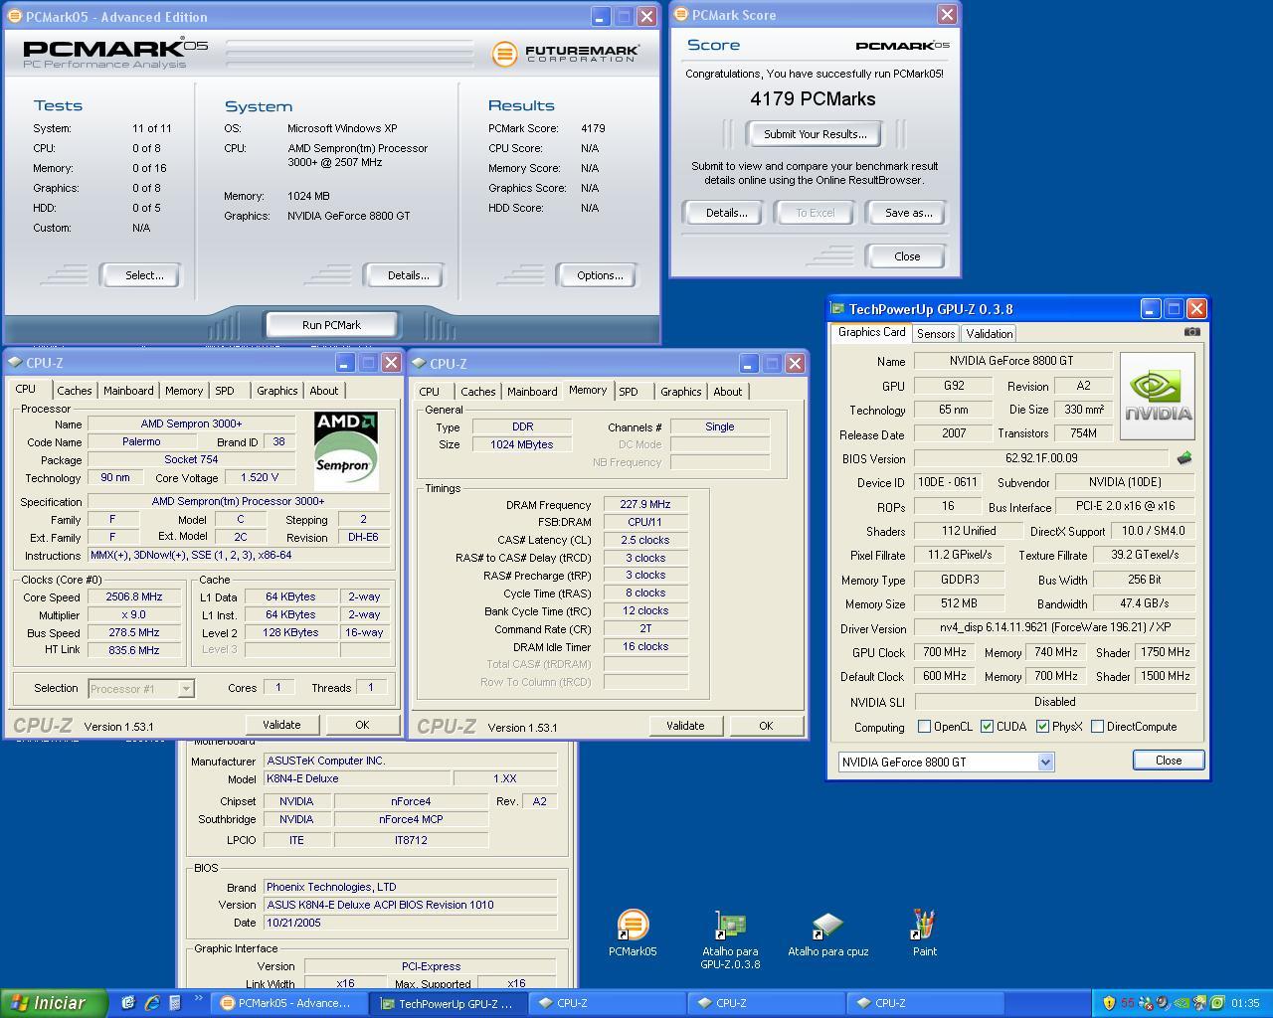Click OK in CPU-Z Memory window

click(766, 726)
